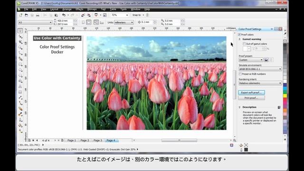Select the Smart Fill tool in toolbox

[20, 58]
